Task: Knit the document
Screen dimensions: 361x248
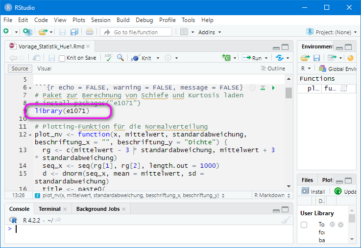Action: tap(141, 58)
